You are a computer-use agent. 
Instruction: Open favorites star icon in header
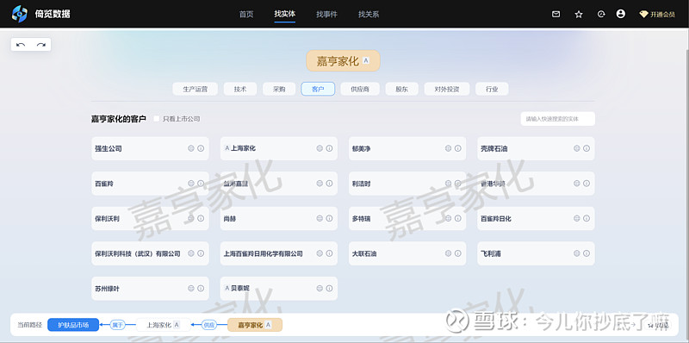pyautogui.click(x=579, y=14)
